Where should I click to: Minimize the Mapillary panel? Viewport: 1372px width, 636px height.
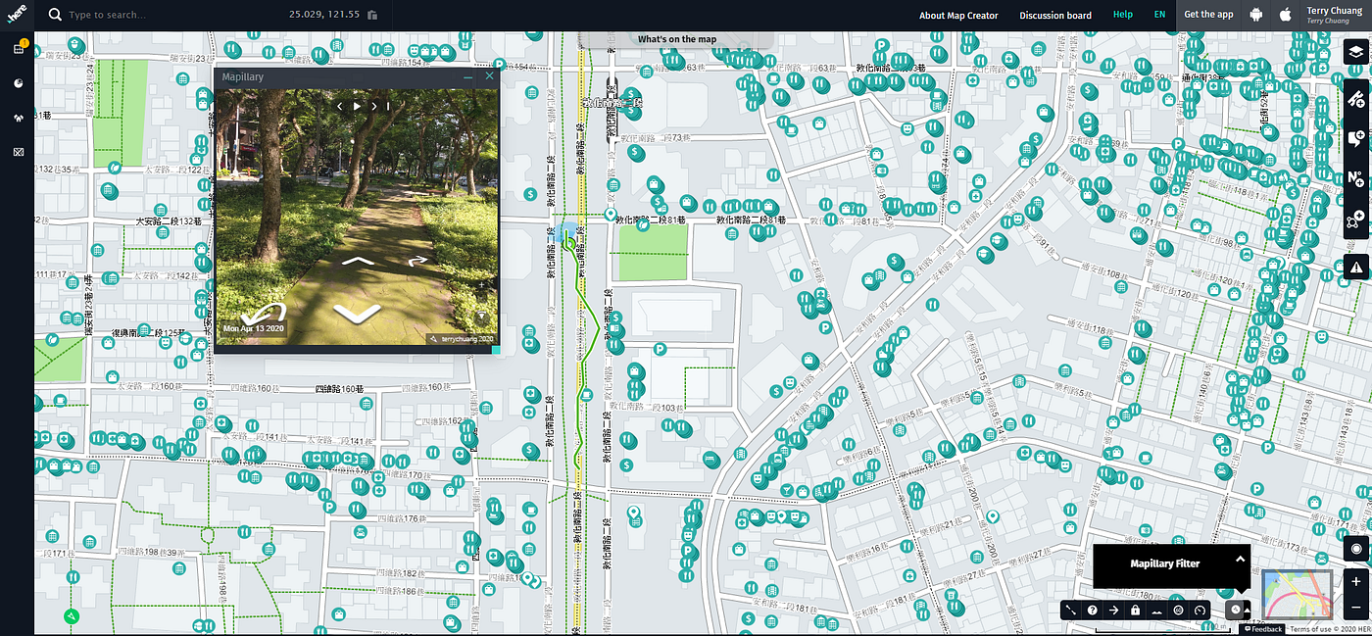pos(467,76)
